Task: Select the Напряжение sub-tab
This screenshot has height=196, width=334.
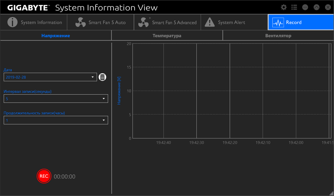Action: tap(55, 36)
